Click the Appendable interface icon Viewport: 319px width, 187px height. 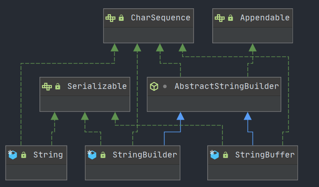tap(219, 18)
